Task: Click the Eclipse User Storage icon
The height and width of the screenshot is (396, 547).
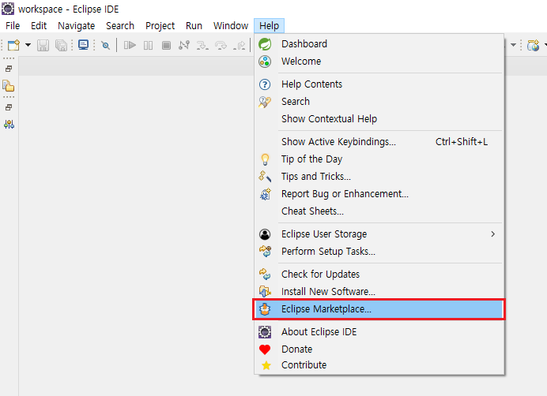Action: pyautogui.click(x=265, y=234)
